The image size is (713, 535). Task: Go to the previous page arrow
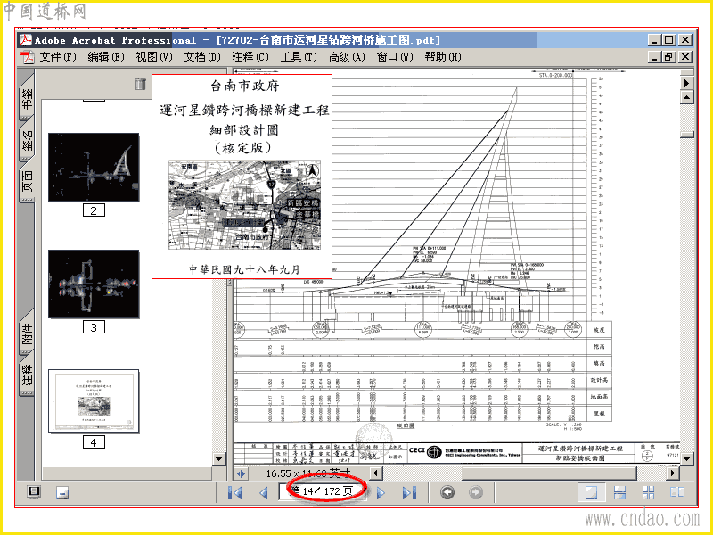[263, 492]
